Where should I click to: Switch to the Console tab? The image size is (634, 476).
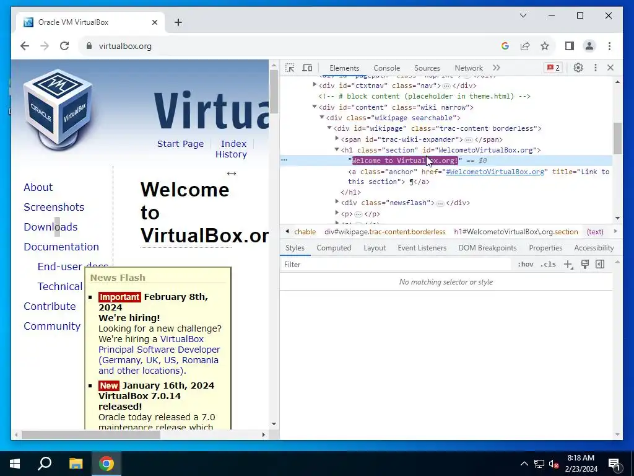(x=386, y=68)
